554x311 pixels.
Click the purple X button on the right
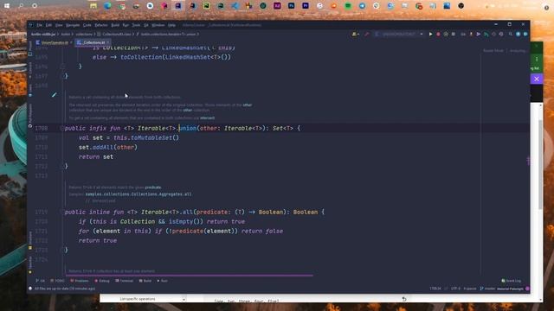click(537, 79)
